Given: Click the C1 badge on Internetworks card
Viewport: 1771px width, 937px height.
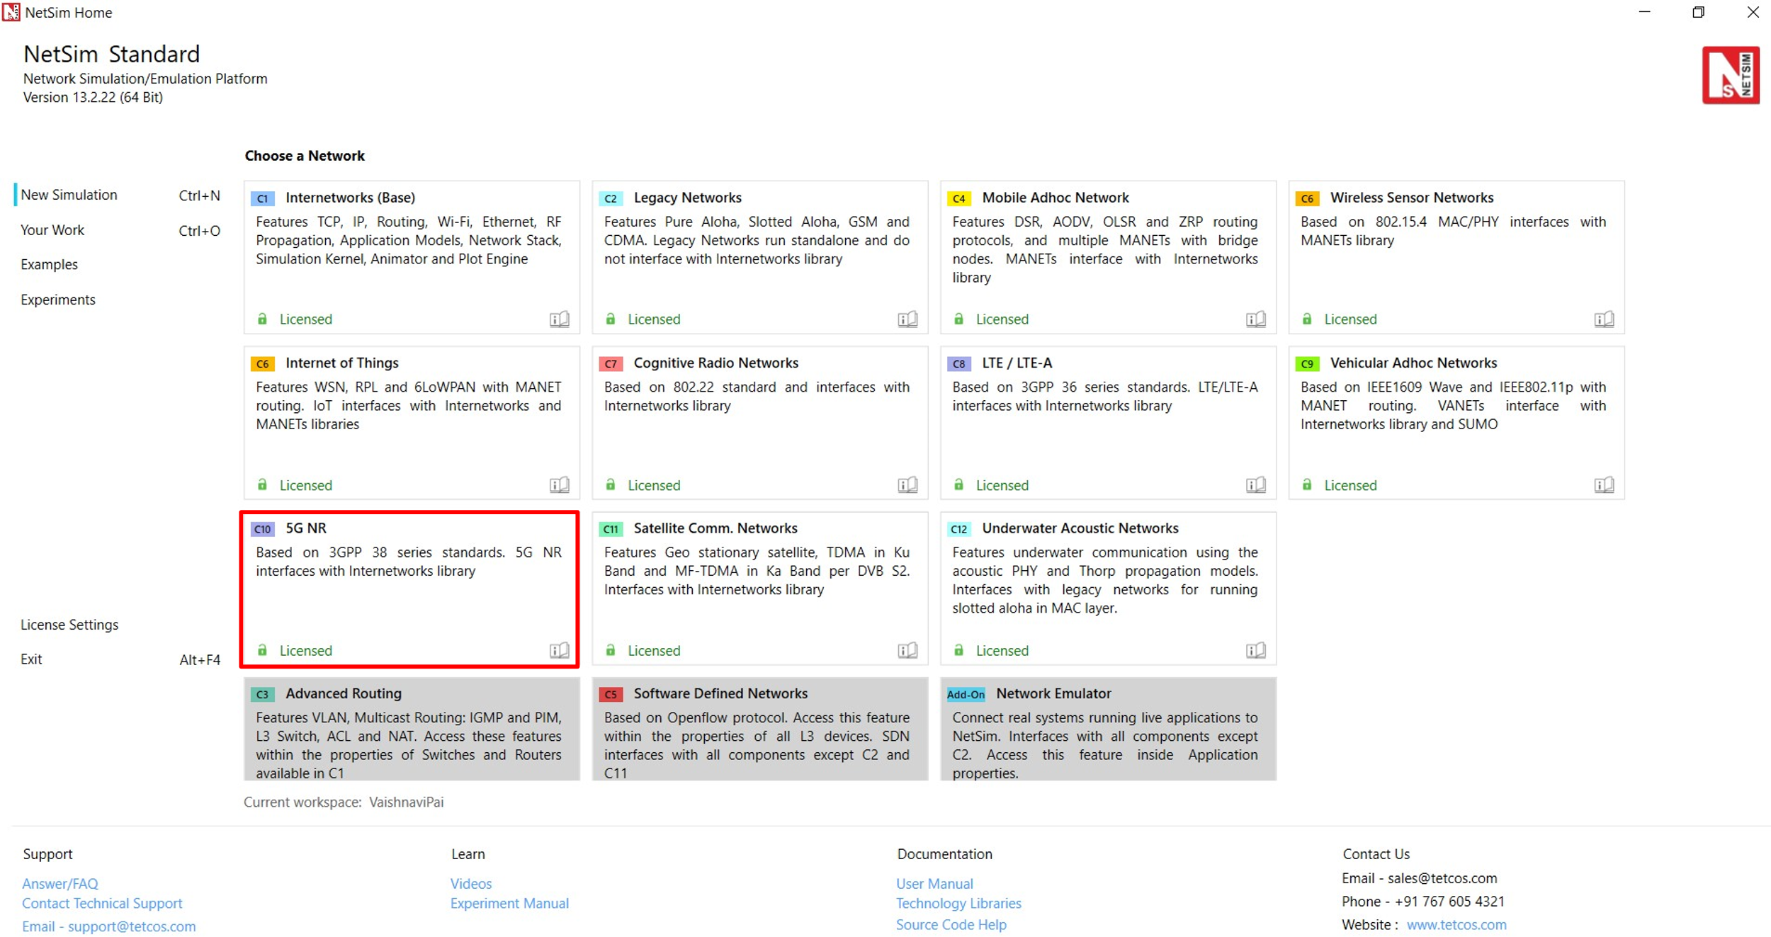Looking at the screenshot, I should click(x=262, y=198).
